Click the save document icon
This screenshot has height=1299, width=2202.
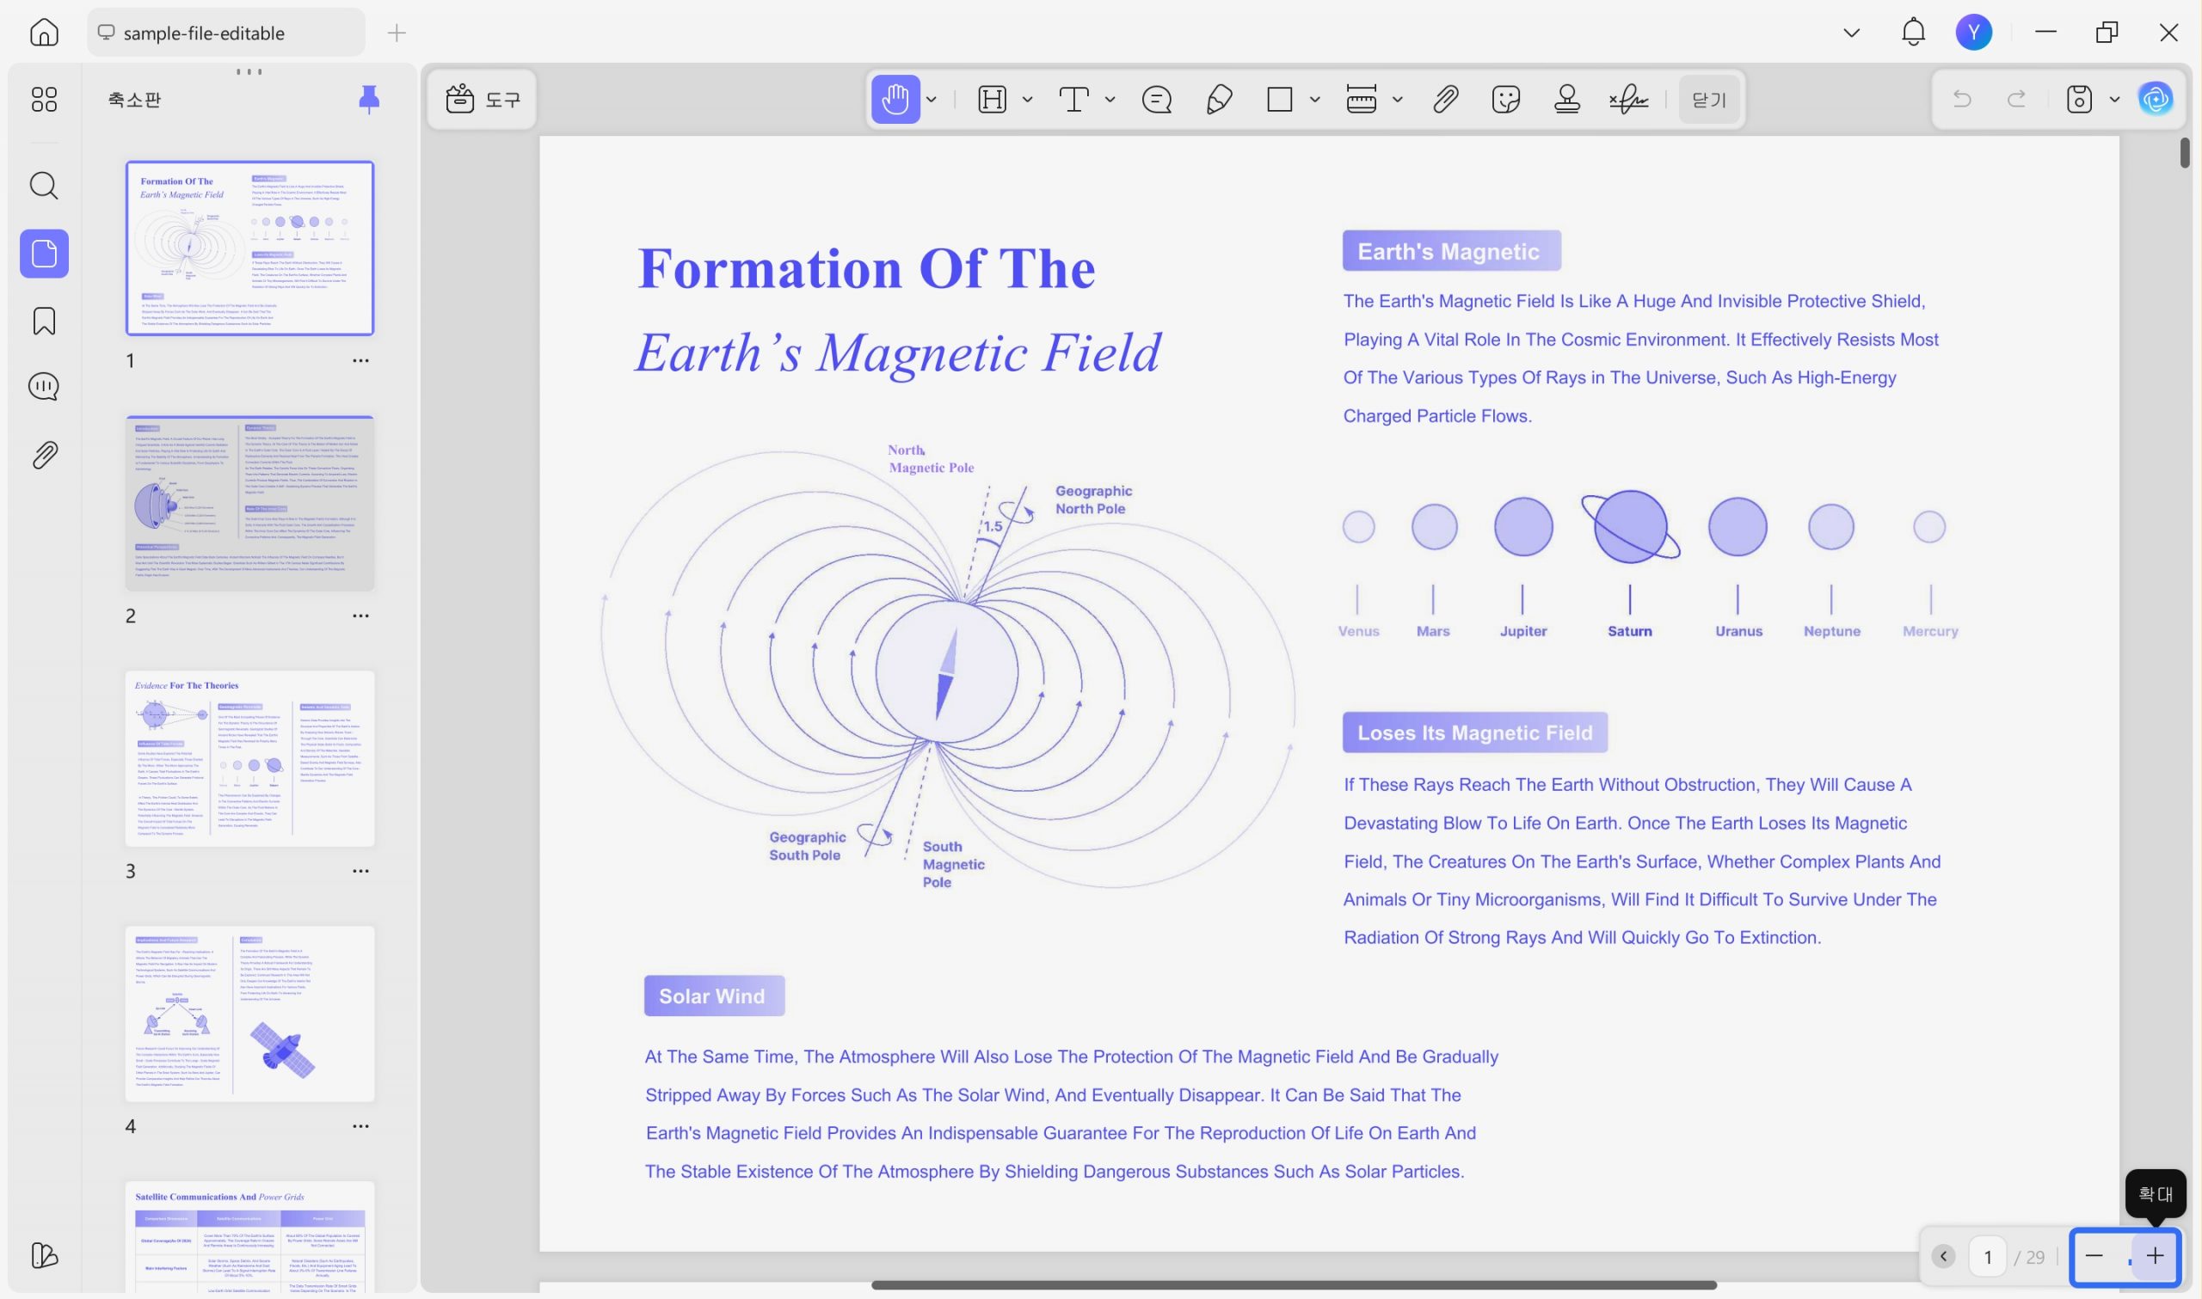tap(2079, 99)
